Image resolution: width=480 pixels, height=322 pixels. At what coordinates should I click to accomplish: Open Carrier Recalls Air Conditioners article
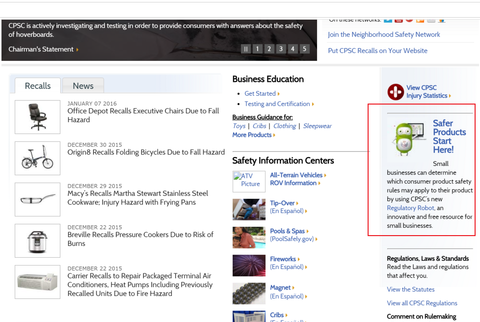coord(140,285)
